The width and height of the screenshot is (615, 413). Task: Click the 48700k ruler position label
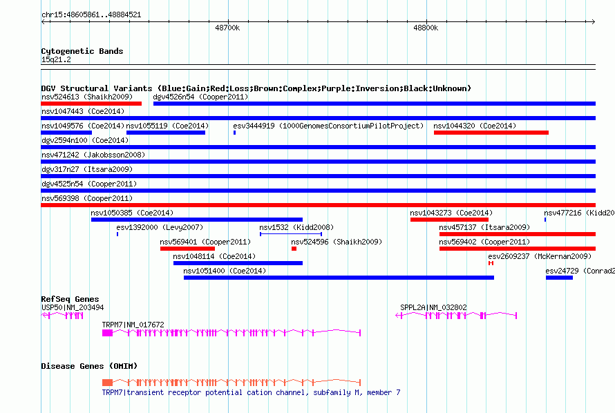point(227,28)
